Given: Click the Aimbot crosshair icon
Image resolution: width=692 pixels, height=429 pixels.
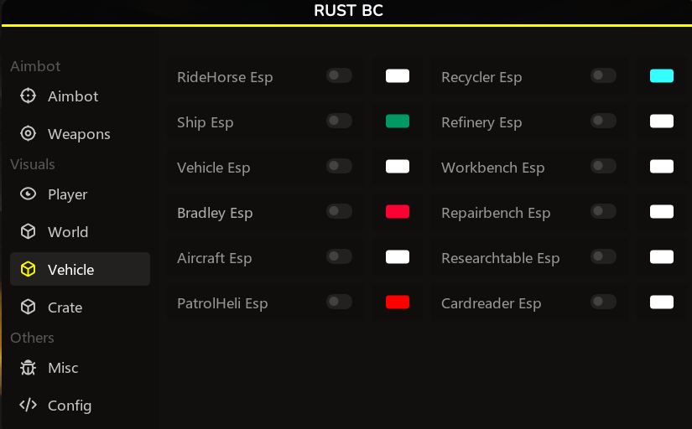Looking at the screenshot, I should pos(29,96).
